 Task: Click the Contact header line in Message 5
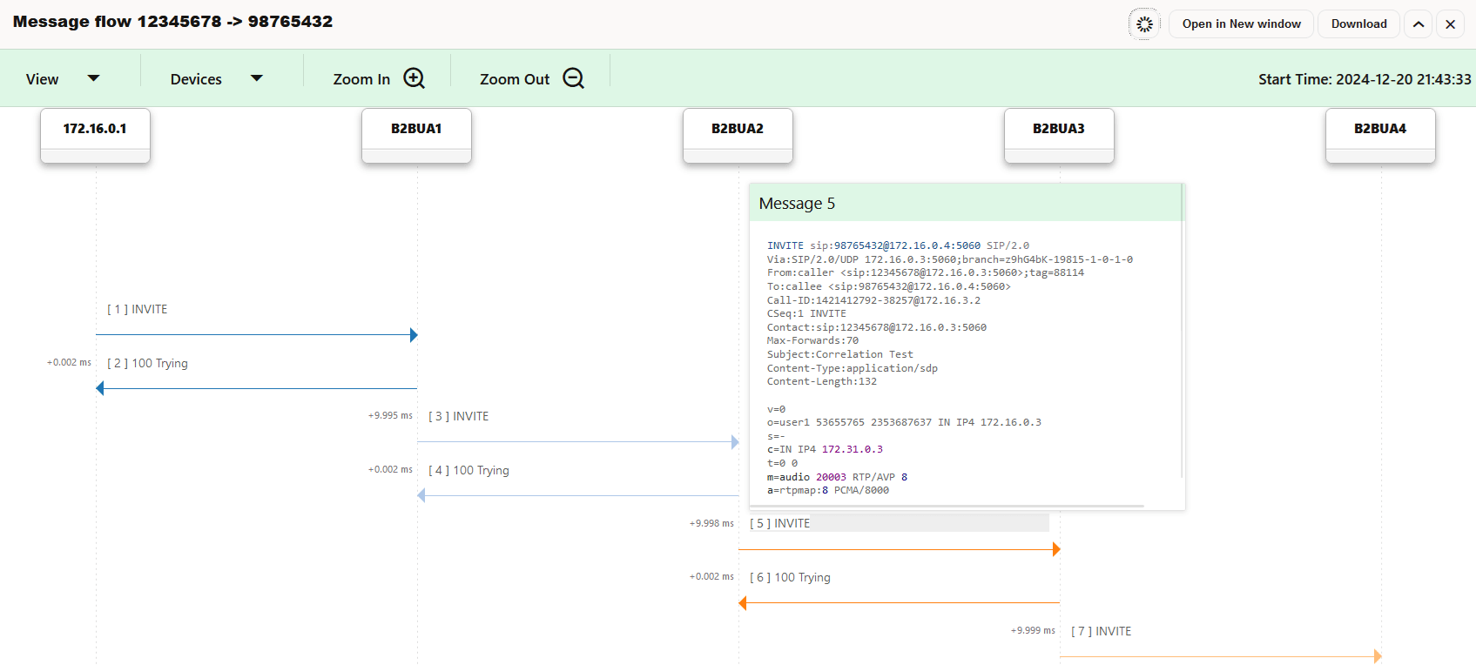click(x=877, y=327)
